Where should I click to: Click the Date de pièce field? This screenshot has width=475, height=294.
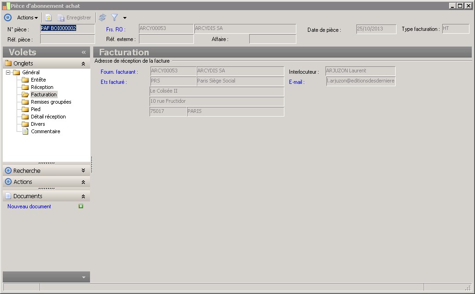[376, 29]
